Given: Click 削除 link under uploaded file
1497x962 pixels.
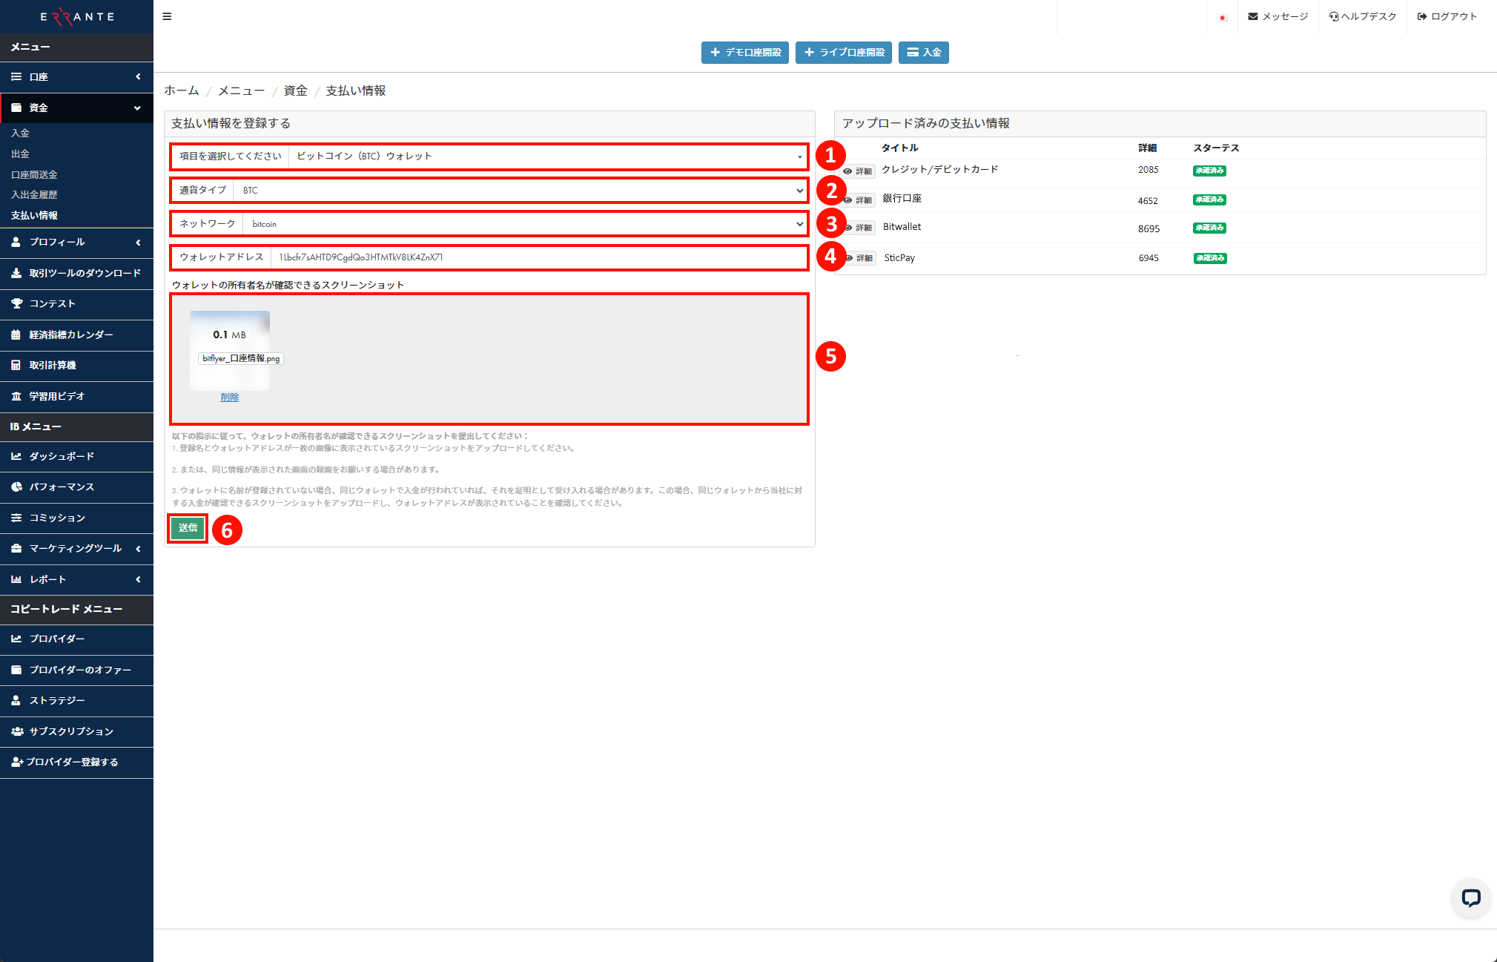Looking at the screenshot, I should pos(229,398).
